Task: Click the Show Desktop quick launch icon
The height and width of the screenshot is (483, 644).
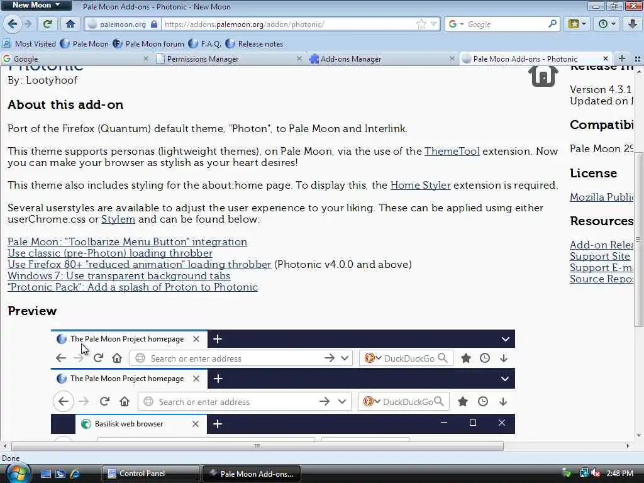Action: point(45,474)
